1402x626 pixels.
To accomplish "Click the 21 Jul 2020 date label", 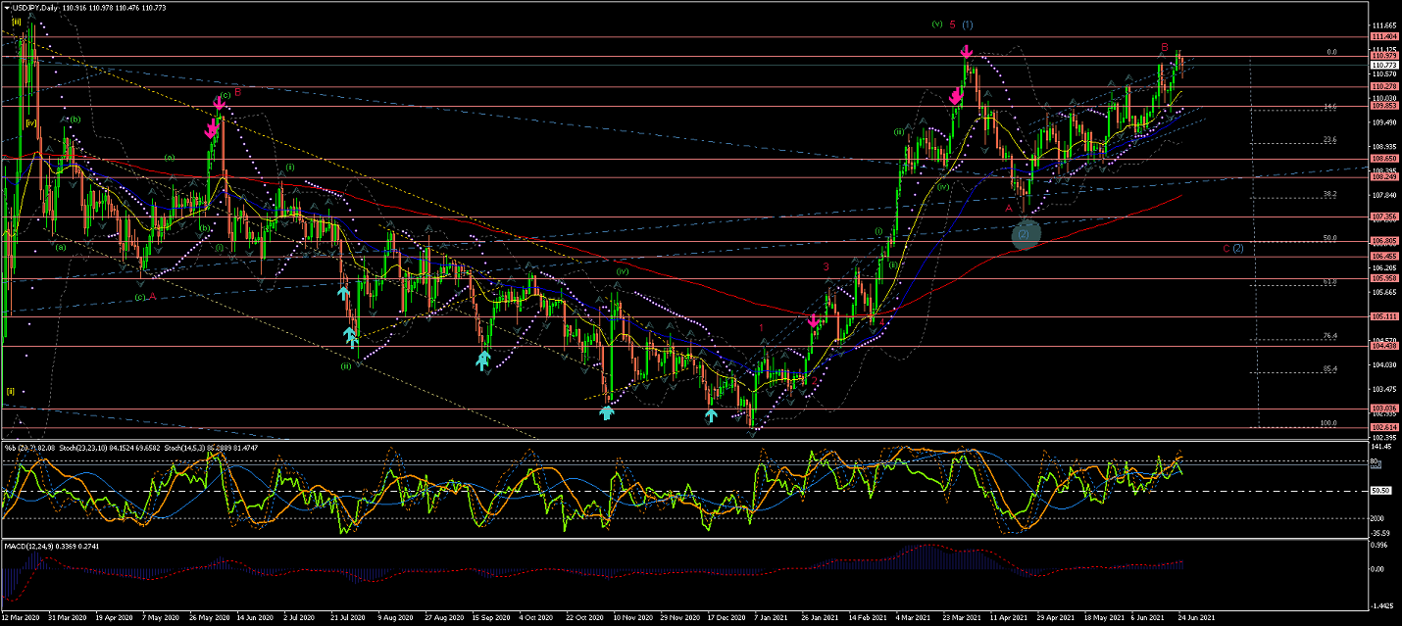I will 349,618.
